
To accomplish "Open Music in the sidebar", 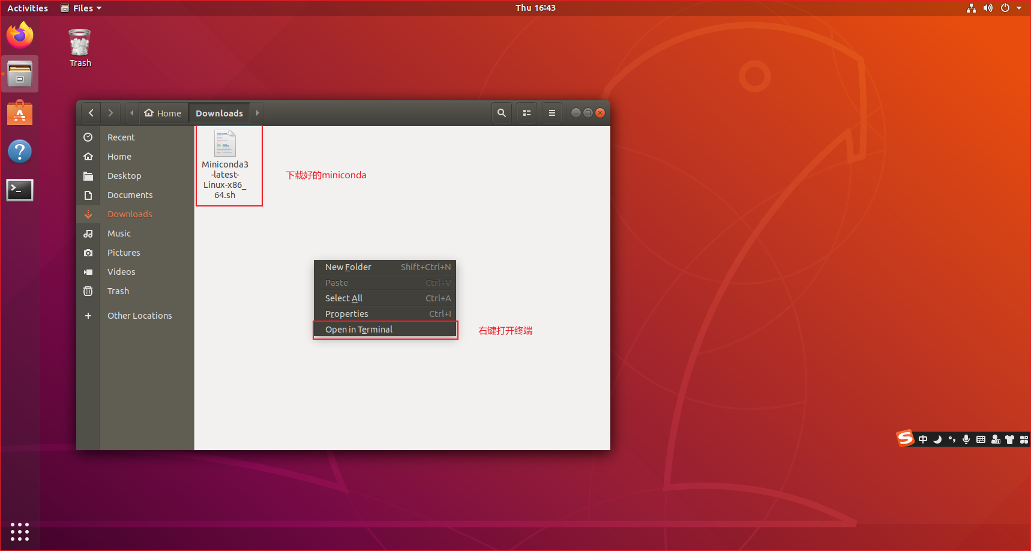I will (x=135, y=233).
